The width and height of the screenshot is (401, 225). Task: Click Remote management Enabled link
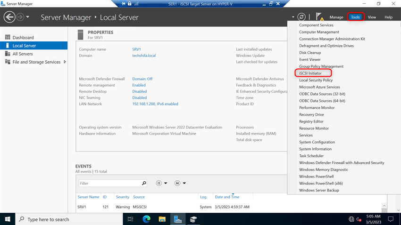coord(139,85)
